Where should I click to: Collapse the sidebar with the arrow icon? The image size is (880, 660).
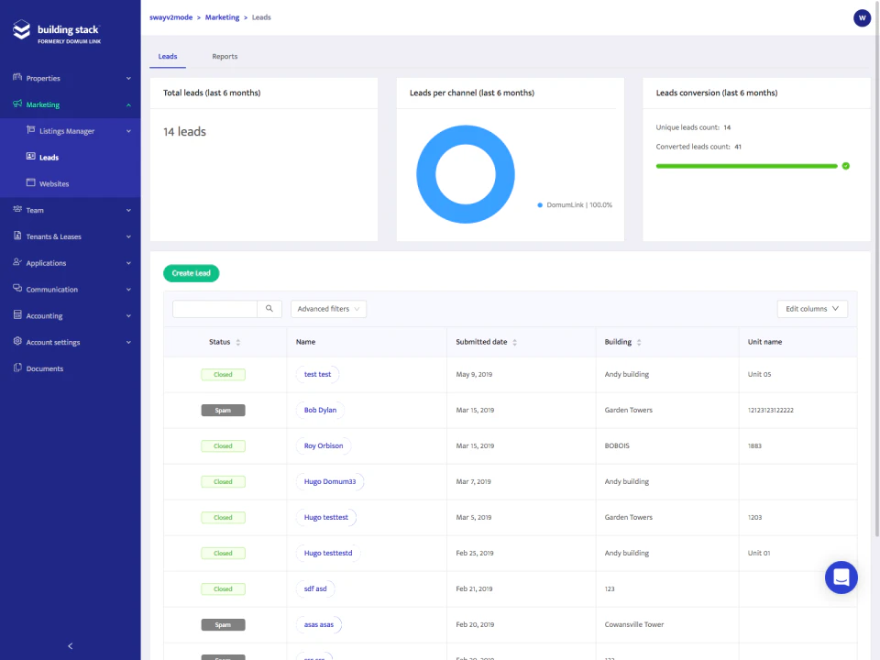coord(71,645)
